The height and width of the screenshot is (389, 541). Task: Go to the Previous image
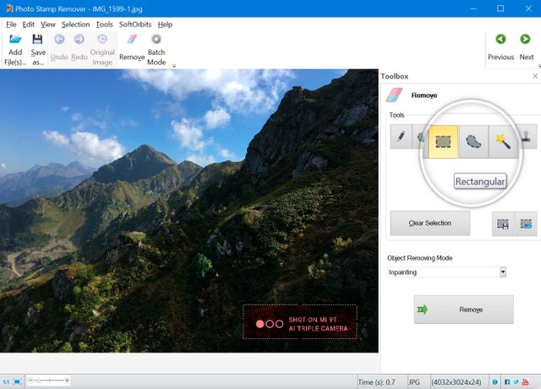pyautogui.click(x=500, y=47)
